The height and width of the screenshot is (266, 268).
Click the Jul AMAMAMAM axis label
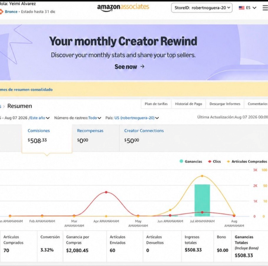pyautogui.click(x=202, y=221)
